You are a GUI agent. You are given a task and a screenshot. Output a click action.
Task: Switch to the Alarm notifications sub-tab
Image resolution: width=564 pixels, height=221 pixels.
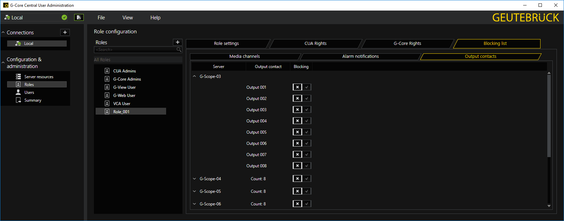360,56
